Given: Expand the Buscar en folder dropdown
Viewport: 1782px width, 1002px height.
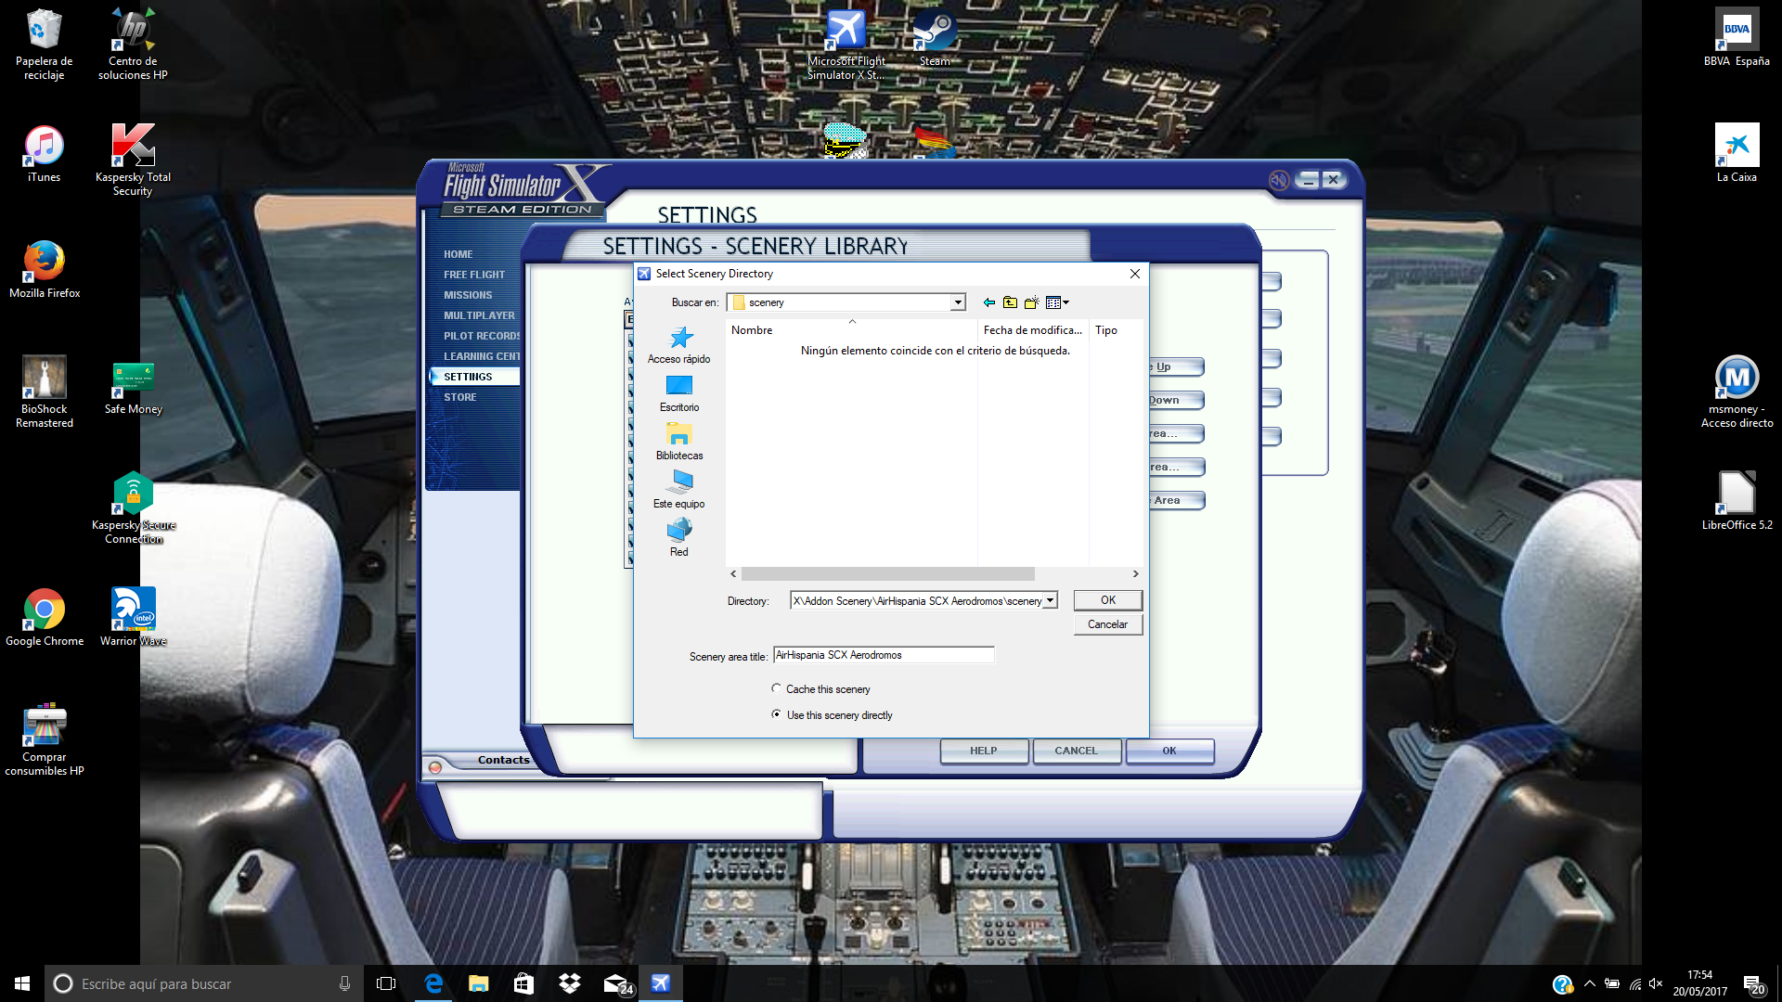Looking at the screenshot, I should (957, 302).
